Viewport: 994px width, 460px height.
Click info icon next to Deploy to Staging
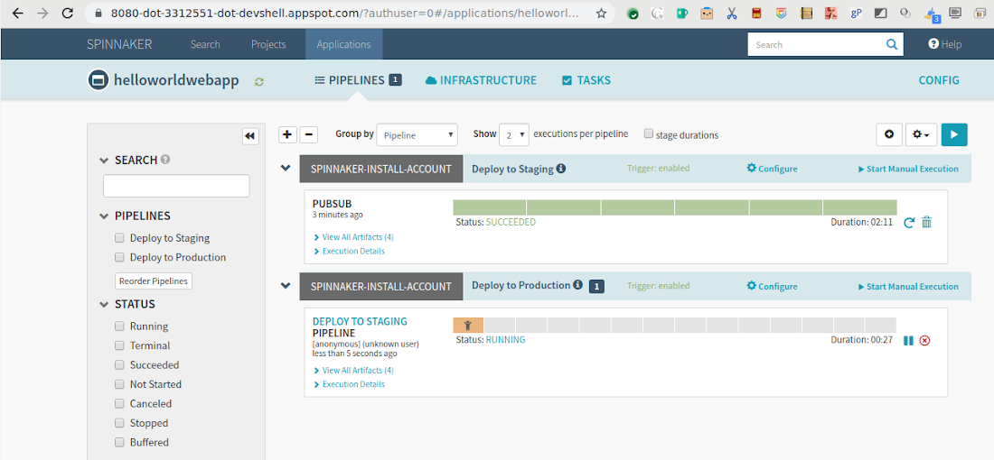click(561, 169)
